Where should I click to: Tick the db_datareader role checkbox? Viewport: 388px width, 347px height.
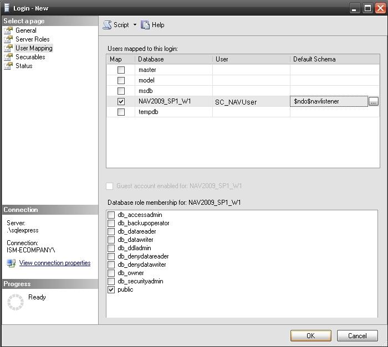(111, 231)
